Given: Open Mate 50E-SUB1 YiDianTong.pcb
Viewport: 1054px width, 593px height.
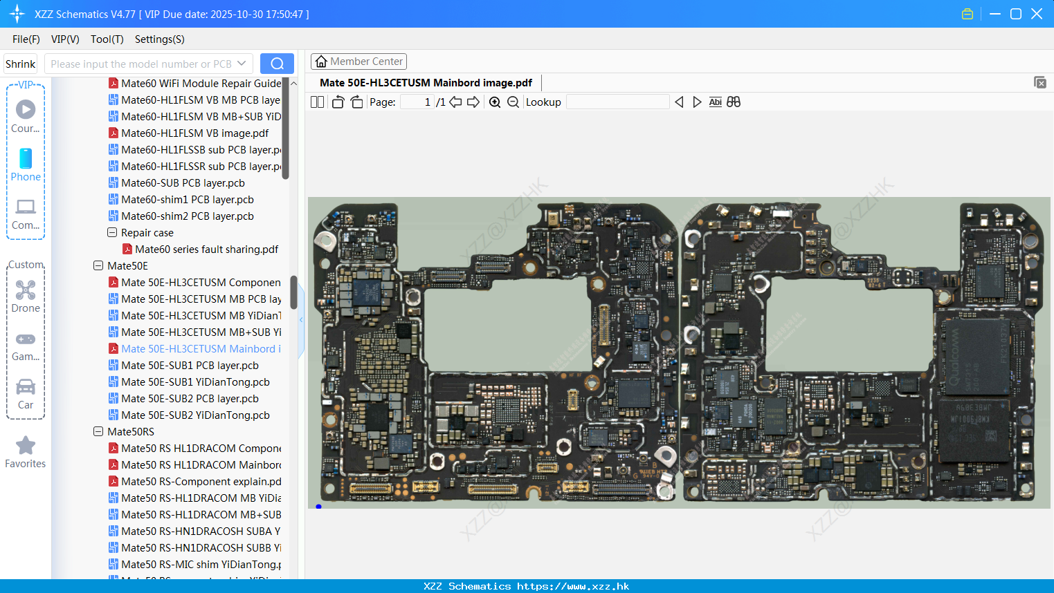Looking at the screenshot, I should (x=189, y=382).
